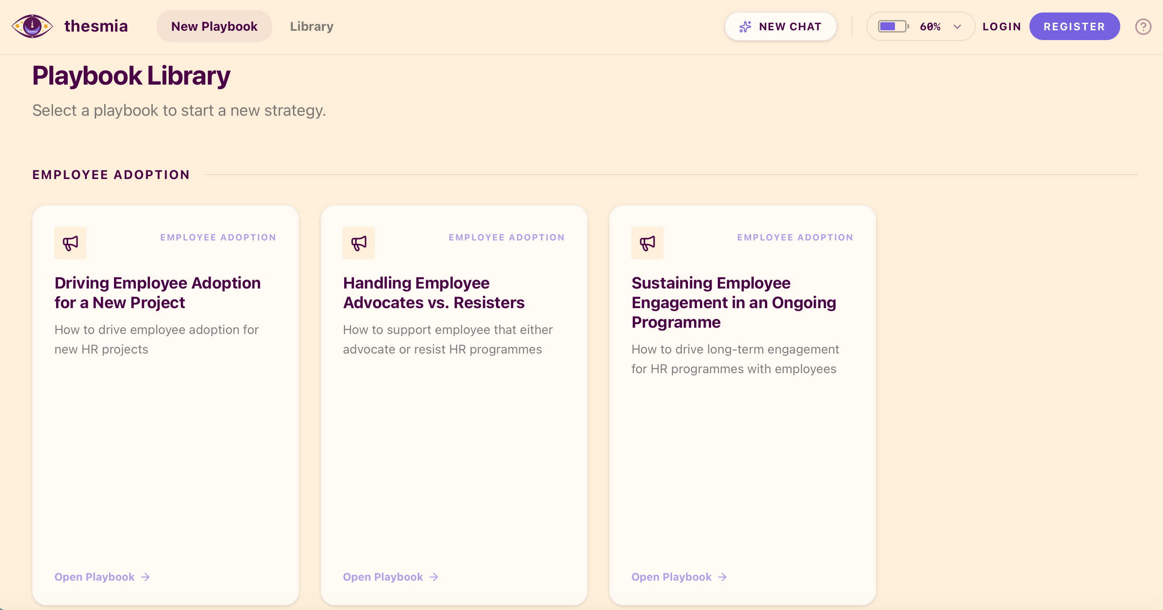Click the megaphone icon on Handling Employee Advocates card
This screenshot has height=610, width=1163.
coord(358,243)
